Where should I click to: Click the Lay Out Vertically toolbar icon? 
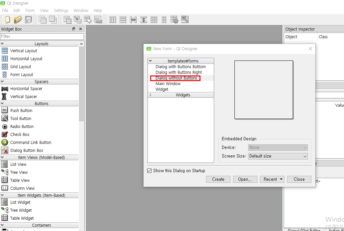coord(123,20)
